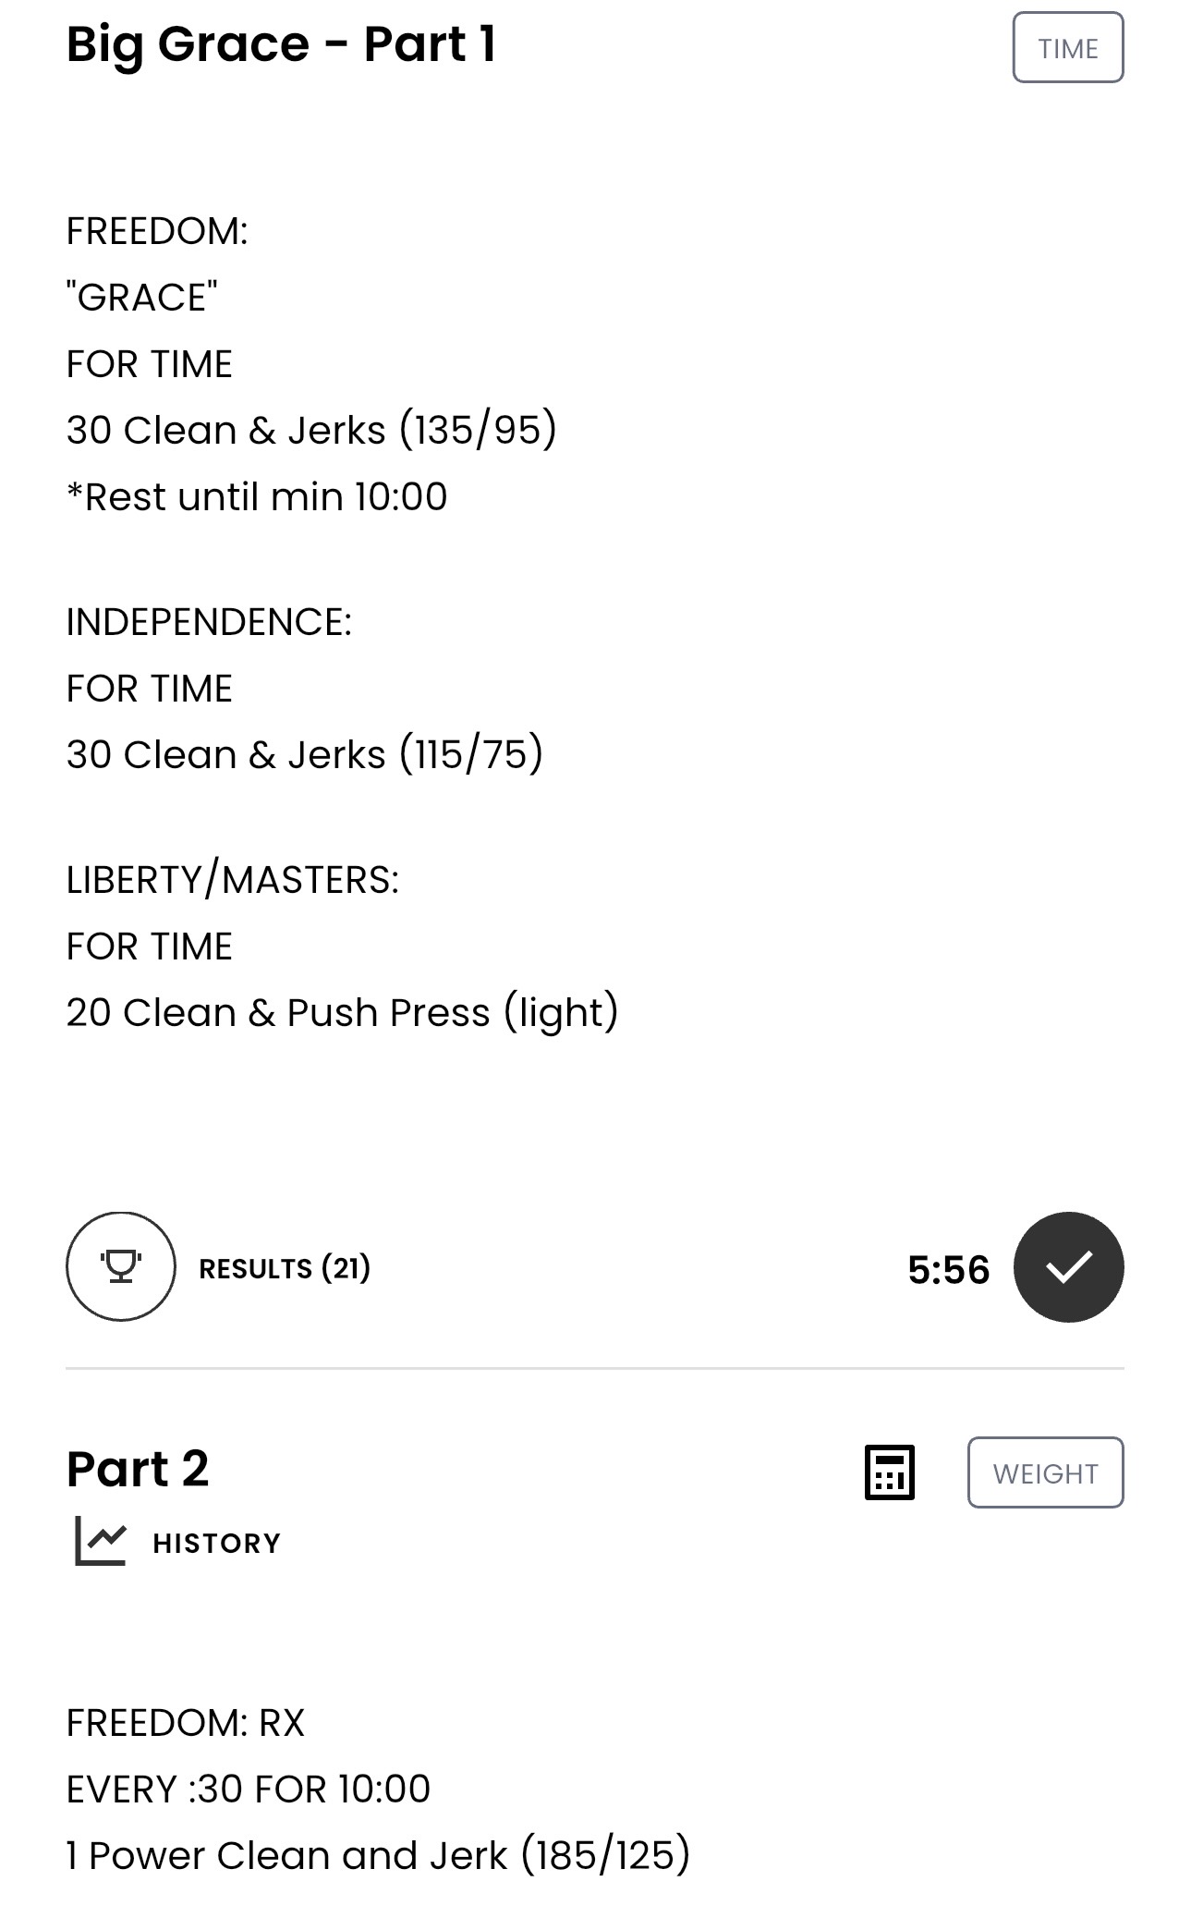Tap the INDEPENDENCE: heading
This screenshot has width=1191, height=1930.
[x=209, y=622]
